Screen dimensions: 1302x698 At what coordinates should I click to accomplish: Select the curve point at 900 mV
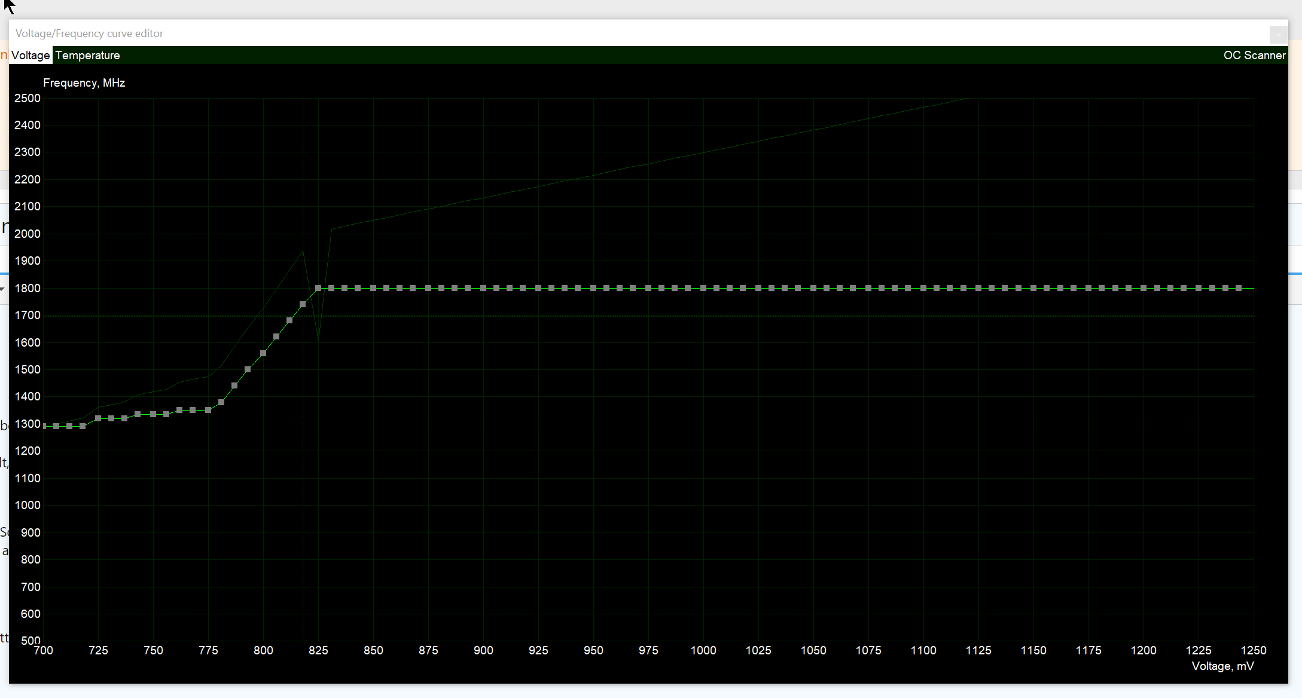pos(483,288)
